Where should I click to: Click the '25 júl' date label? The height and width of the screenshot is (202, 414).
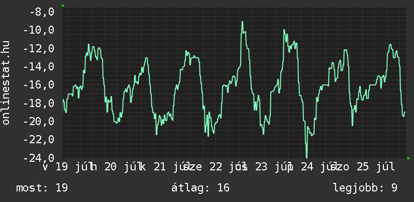pyautogui.click(x=376, y=167)
